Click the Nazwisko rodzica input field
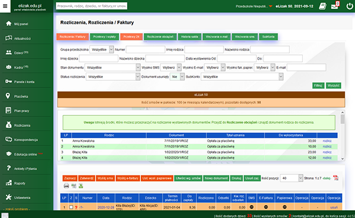Screen dimensions: 355x218 [270, 49]
